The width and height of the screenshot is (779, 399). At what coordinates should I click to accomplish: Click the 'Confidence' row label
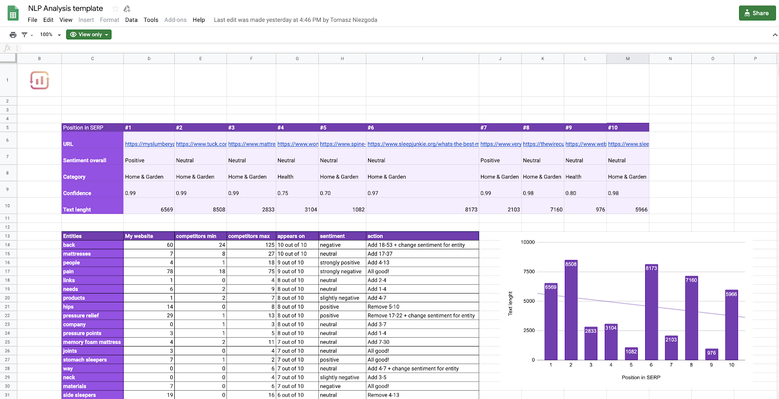[93, 190]
